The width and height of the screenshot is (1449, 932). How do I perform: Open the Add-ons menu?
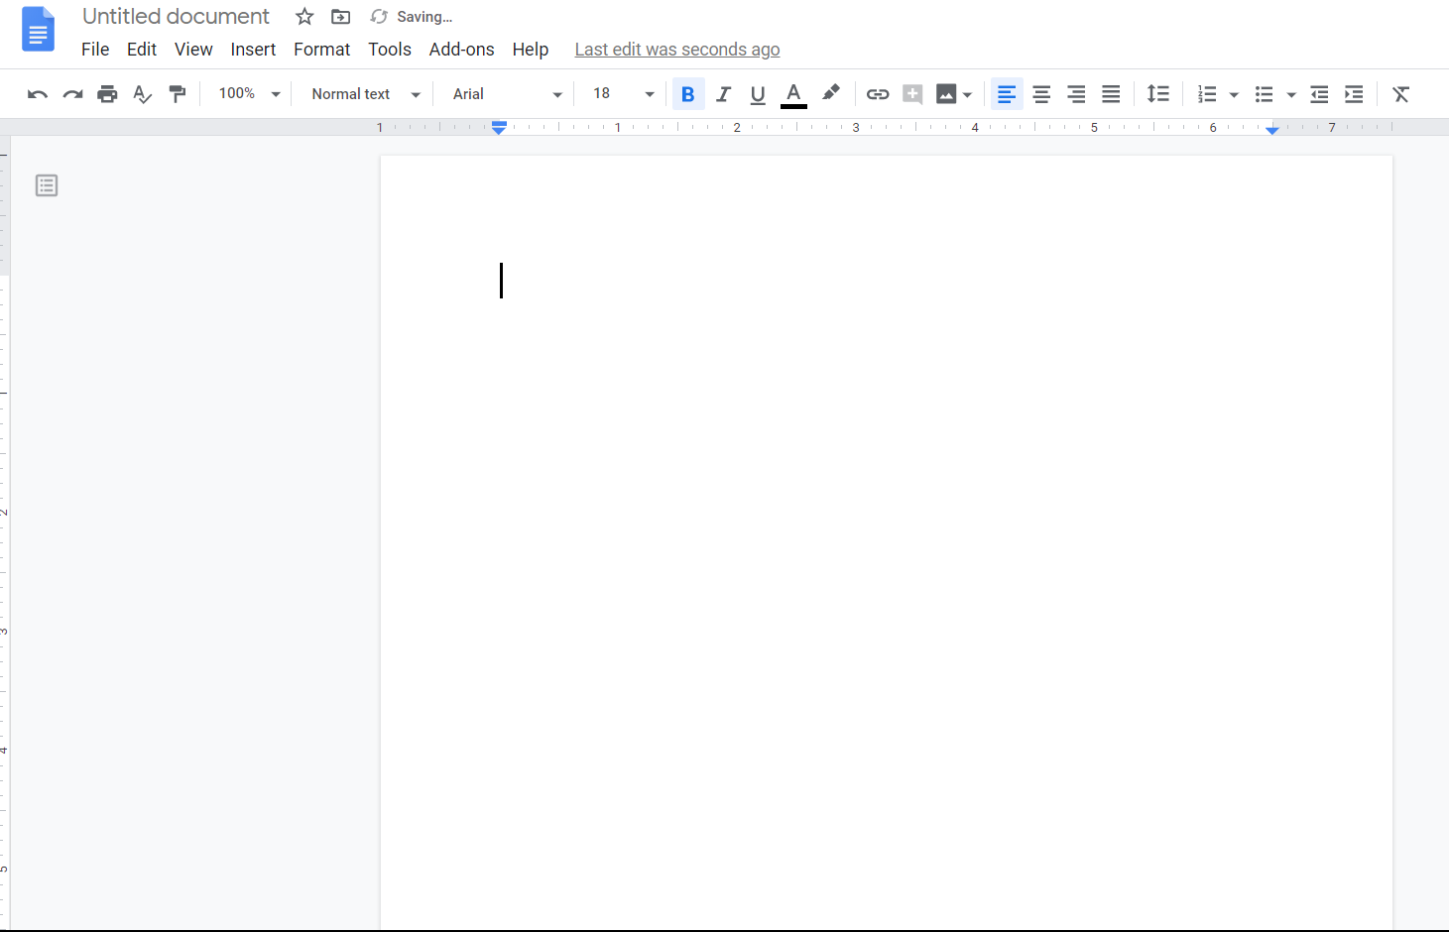(461, 50)
